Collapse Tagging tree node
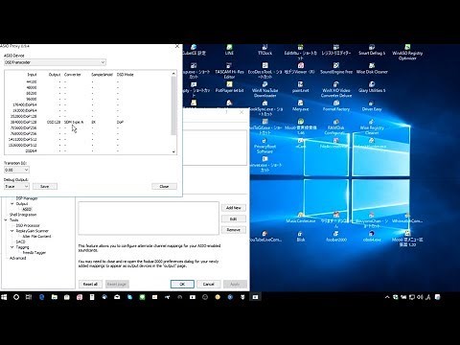The image size is (460, 345). click(x=12, y=247)
